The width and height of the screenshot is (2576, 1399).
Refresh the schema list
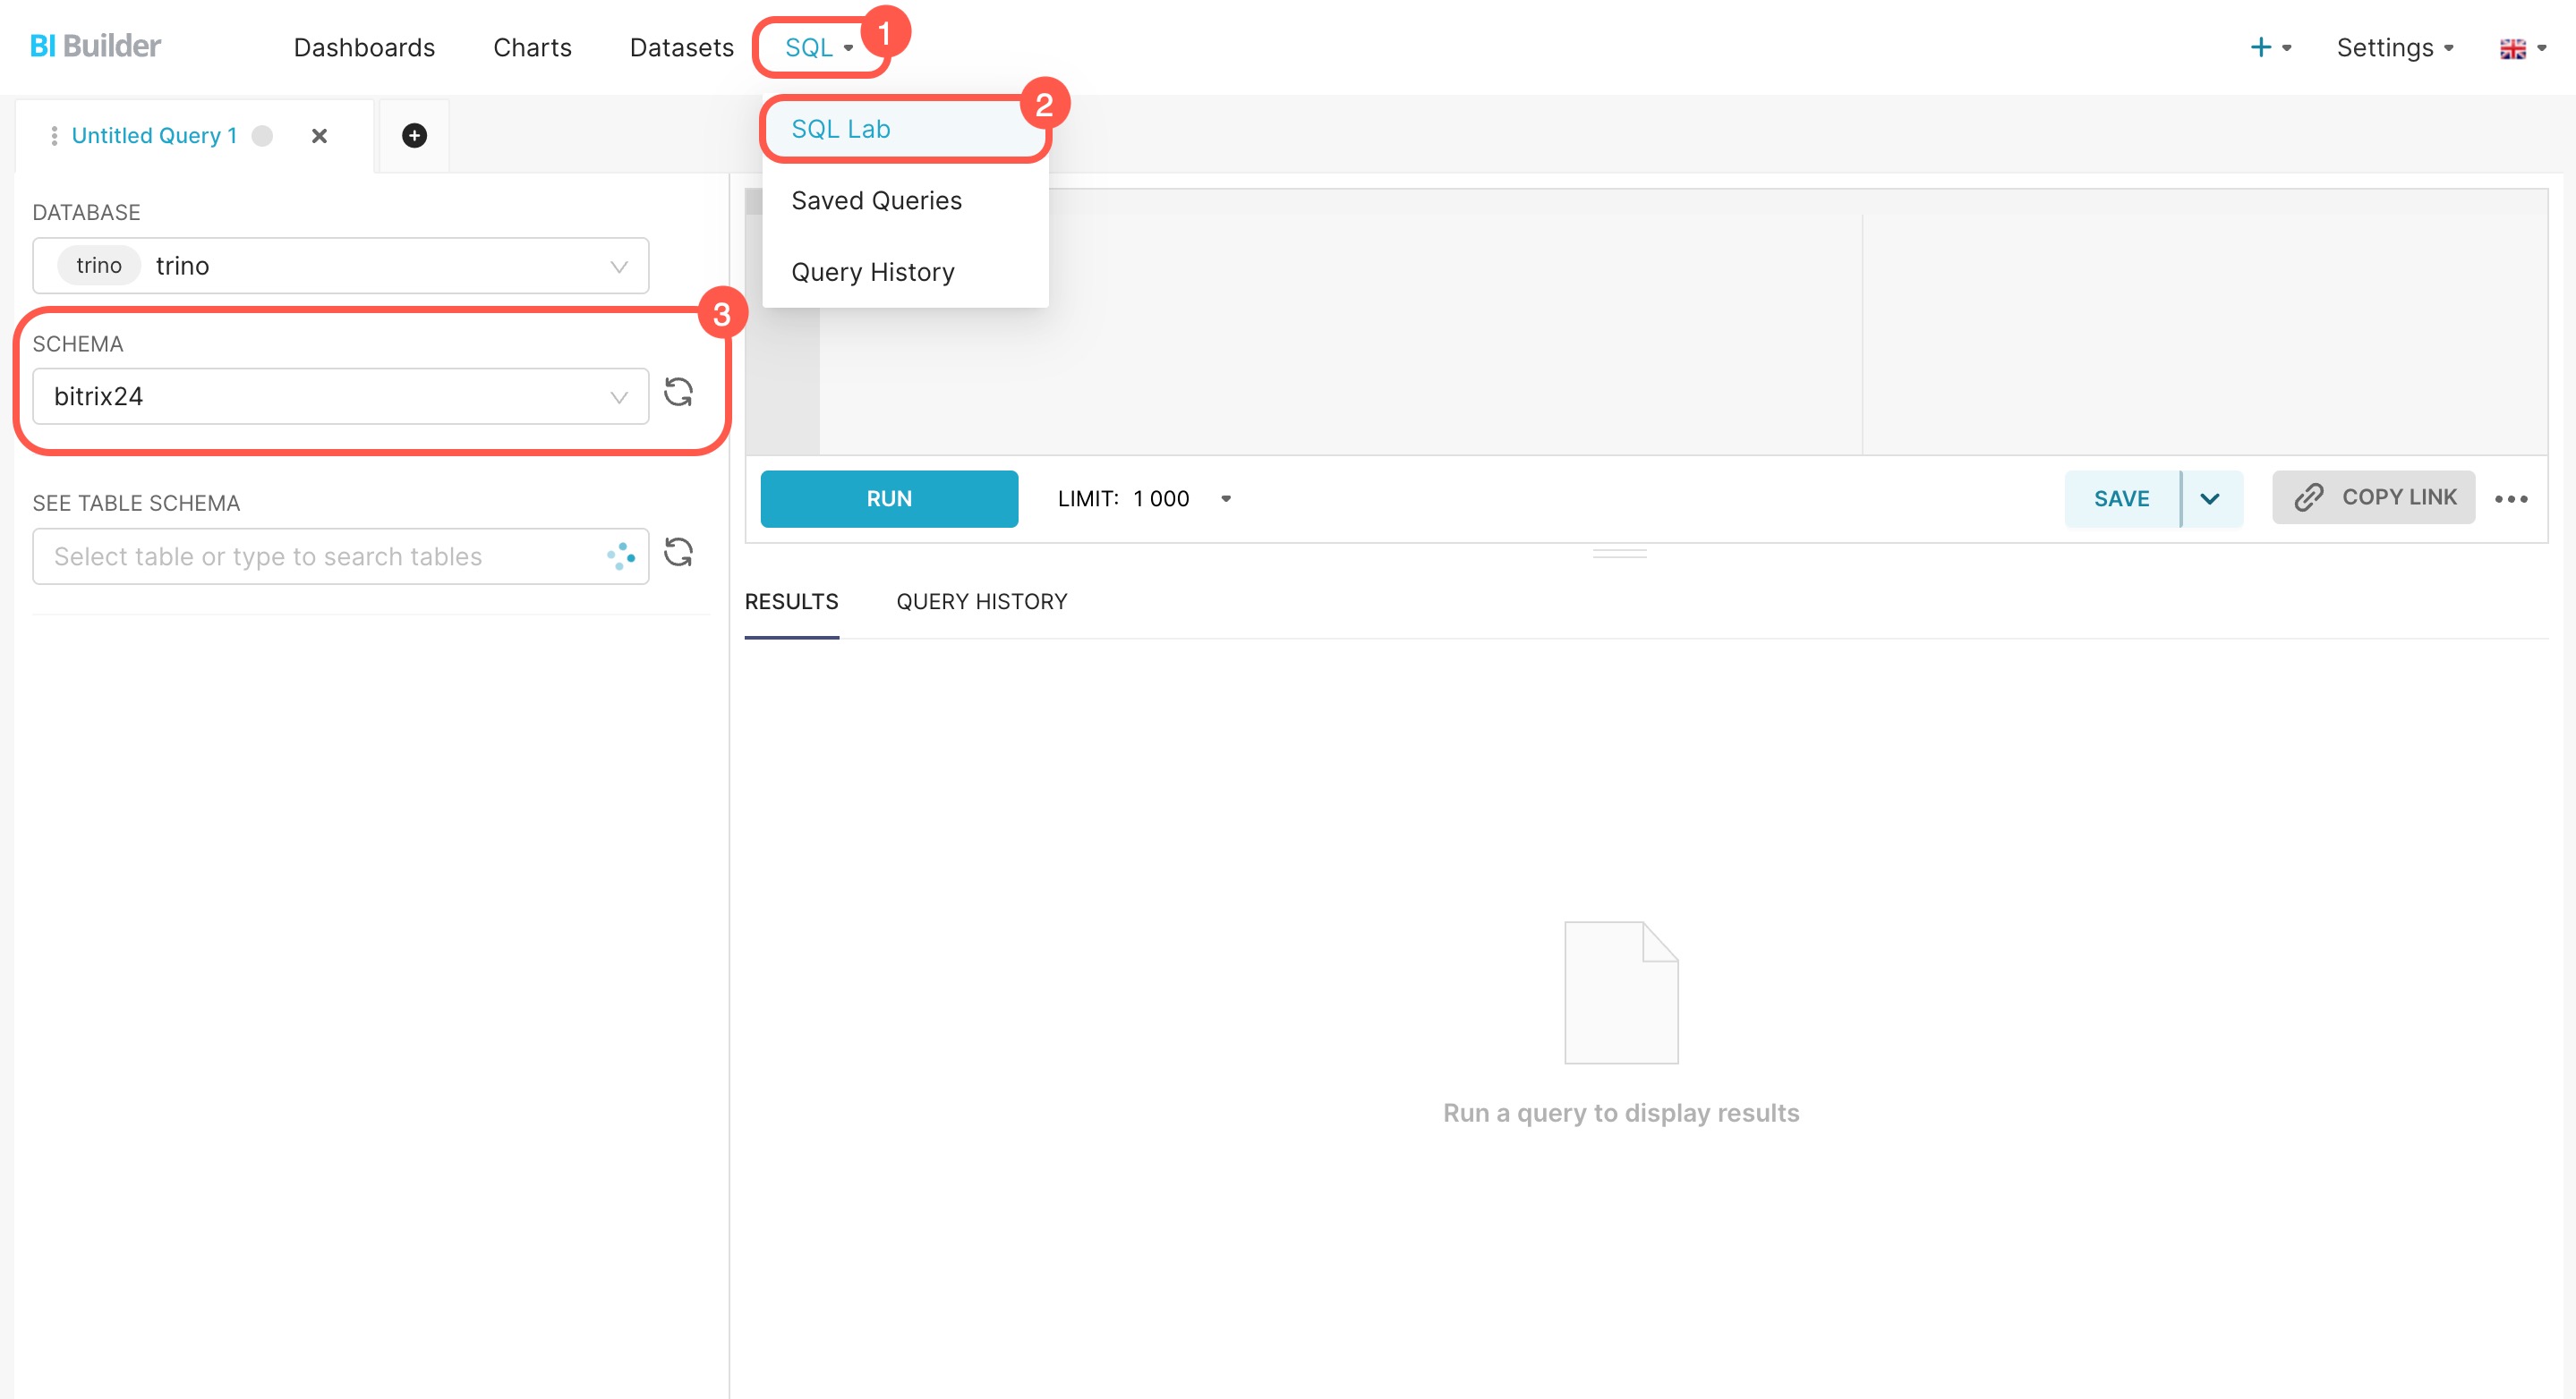[678, 393]
